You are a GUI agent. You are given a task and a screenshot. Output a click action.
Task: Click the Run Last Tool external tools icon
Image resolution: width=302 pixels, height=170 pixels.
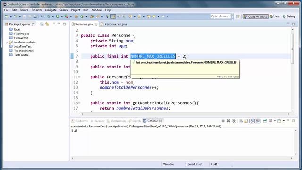click(67, 17)
